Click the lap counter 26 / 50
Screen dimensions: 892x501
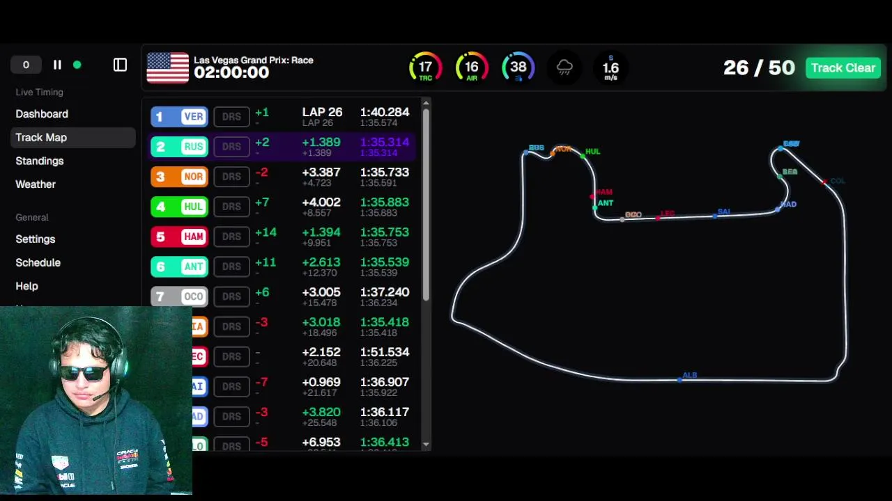pyautogui.click(x=759, y=67)
